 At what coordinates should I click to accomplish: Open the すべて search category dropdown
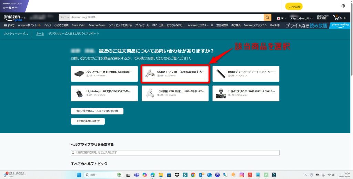pos(64,17)
